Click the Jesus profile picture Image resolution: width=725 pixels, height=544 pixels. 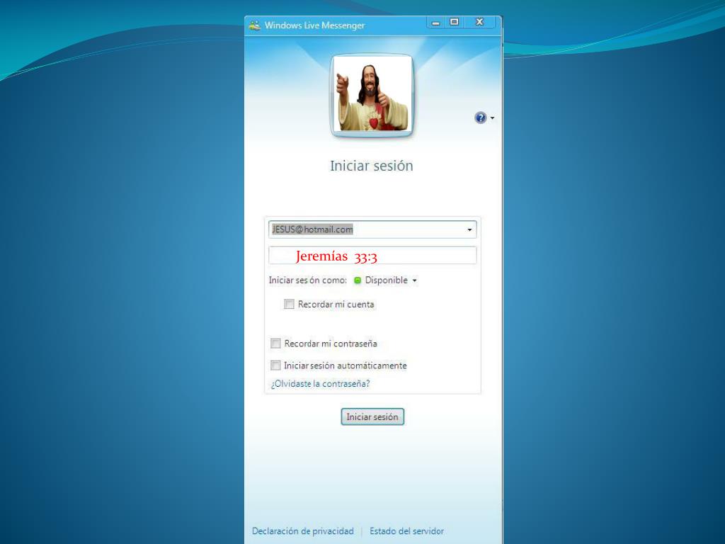(x=372, y=96)
